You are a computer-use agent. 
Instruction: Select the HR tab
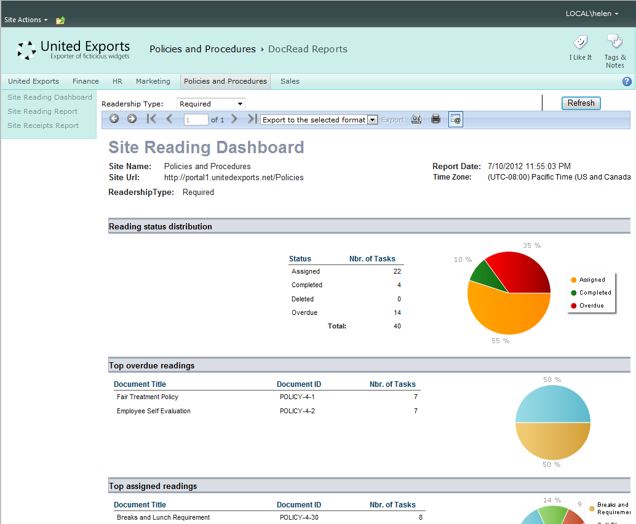coord(117,81)
